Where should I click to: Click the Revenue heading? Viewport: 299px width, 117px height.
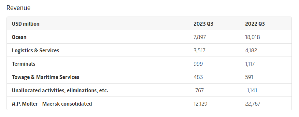[19, 8]
